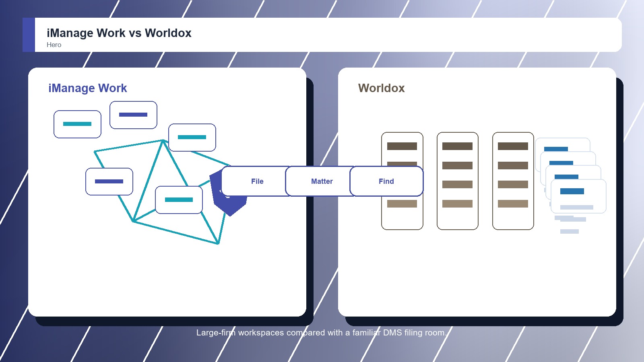
Task: Select the "iManage Work vs Worldox" title
Action: point(119,33)
